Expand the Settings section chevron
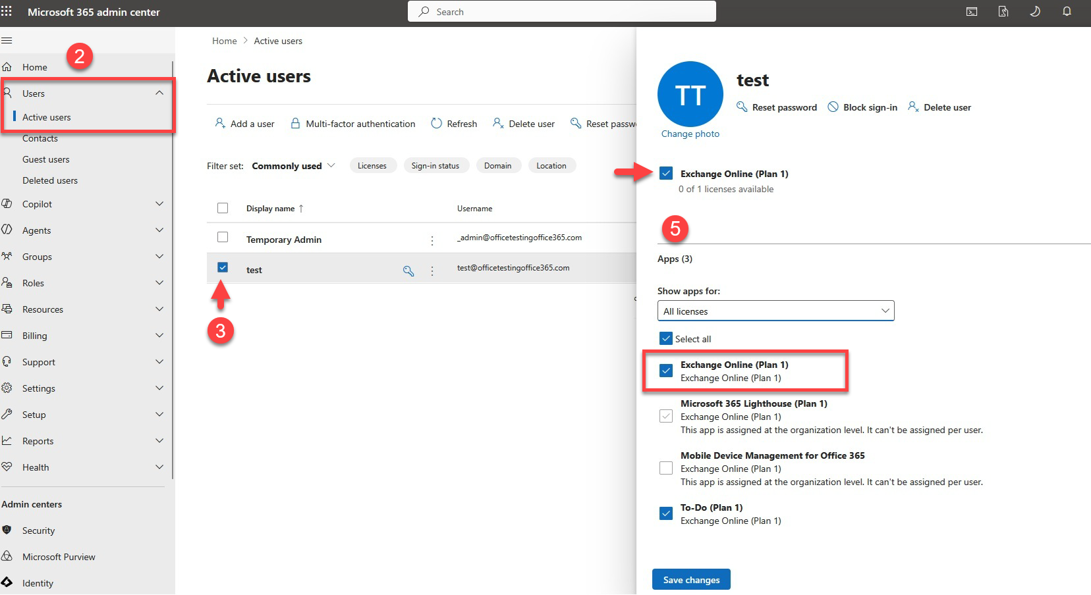Image resolution: width=1091 pixels, height=595 pixels. [159, 388]
